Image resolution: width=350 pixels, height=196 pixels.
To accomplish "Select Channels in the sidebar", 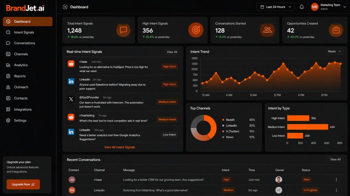I will tap(21, 54).
